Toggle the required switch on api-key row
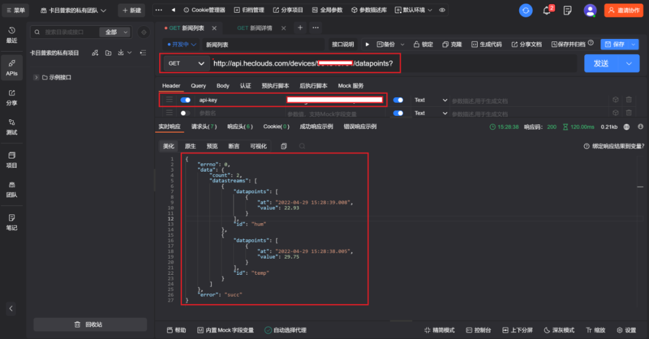 pyautogui.click(x=398, y=100)
